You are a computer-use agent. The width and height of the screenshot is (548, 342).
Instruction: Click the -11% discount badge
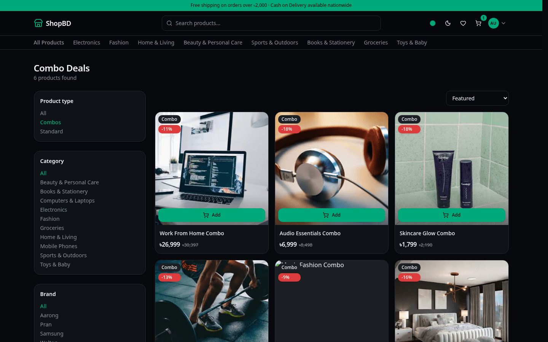point(169,129)
